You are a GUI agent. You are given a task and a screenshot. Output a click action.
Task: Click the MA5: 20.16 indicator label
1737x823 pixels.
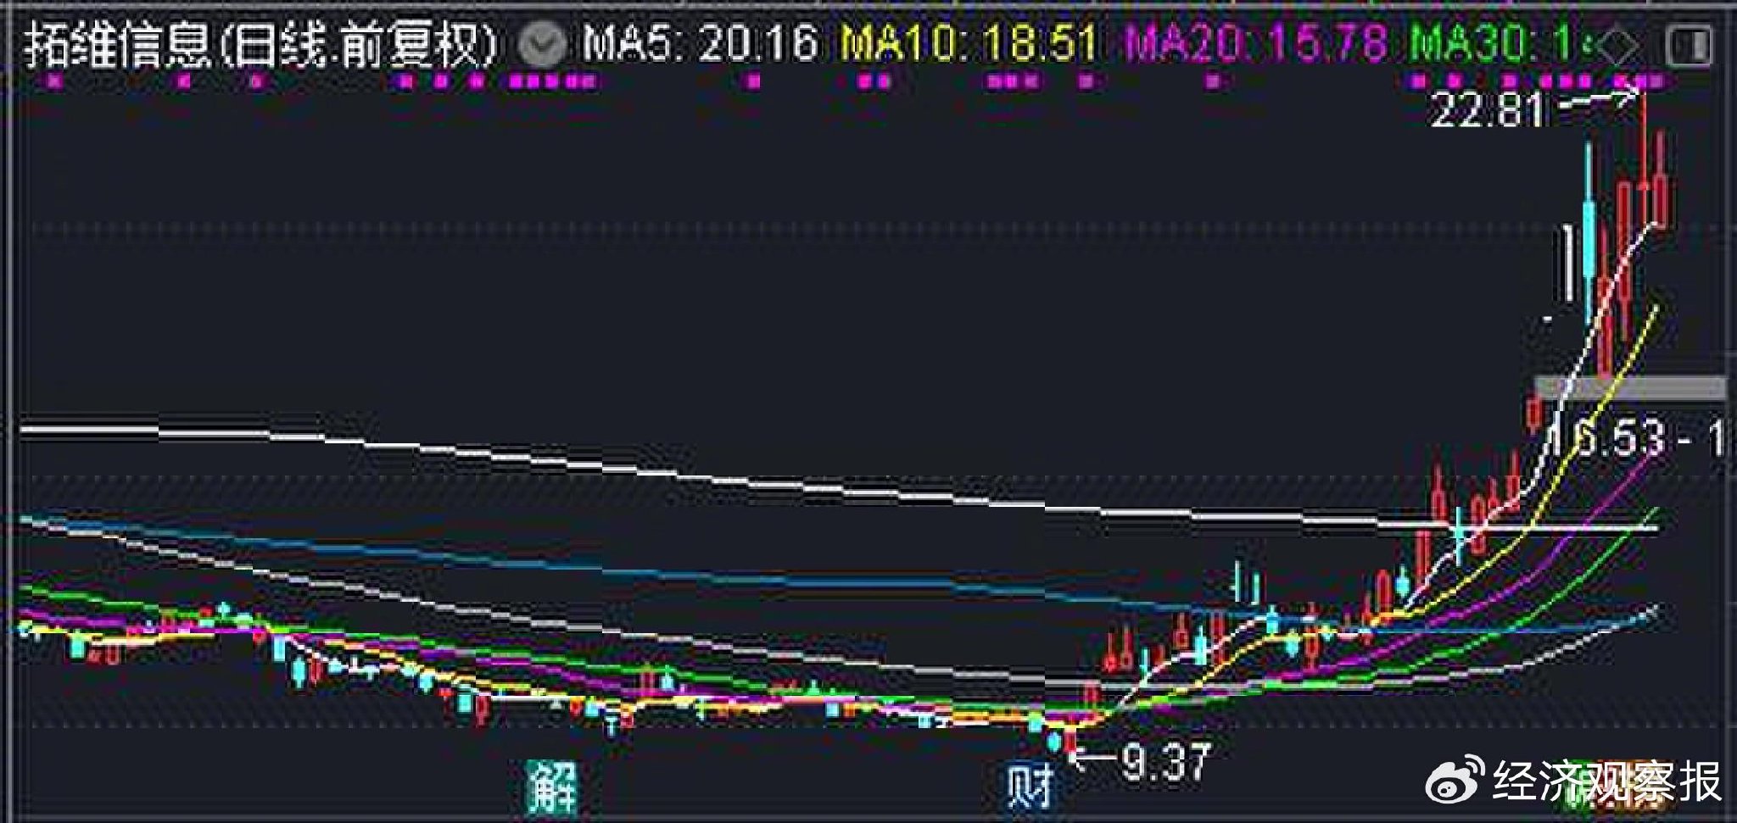701,44
